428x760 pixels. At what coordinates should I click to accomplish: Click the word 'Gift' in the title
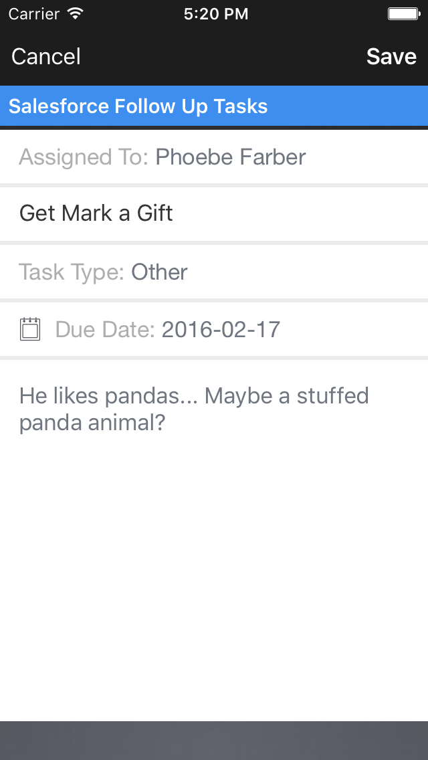[x=155, y=213]
